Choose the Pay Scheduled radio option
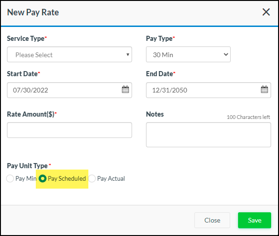The height and width of the screenshot is (236, 279). pos(43,178)
